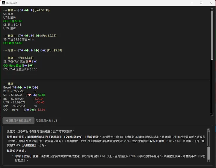The image size is (216, 168).
Task: Click the RushCraft app icon in title bar
Action: 4,3
